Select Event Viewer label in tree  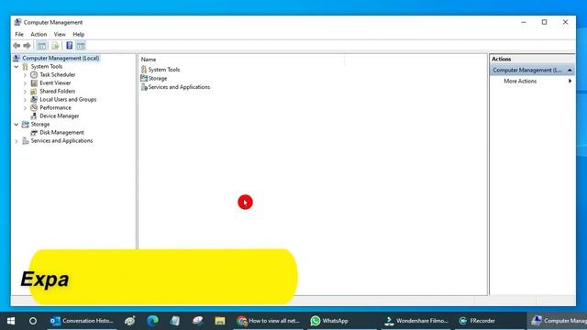click(x=55, y=83)
